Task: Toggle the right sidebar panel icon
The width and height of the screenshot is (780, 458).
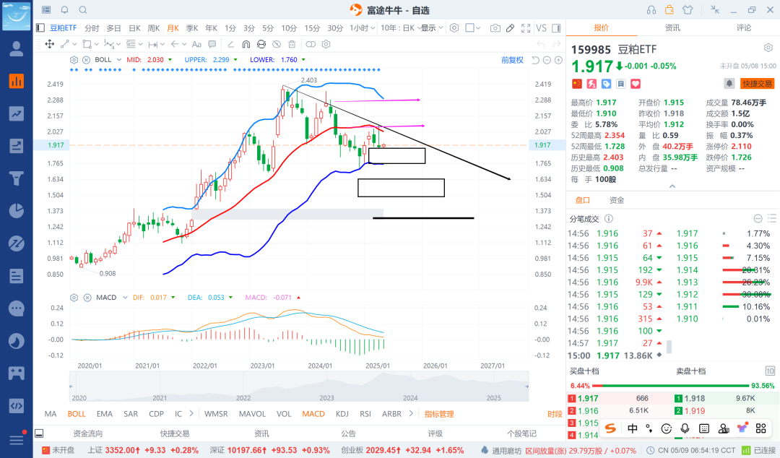Action: (x=557, y=28)
